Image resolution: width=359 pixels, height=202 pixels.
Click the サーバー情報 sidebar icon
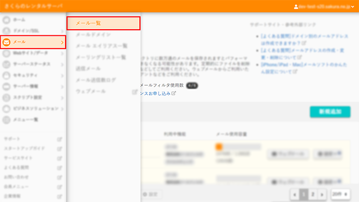click(x=6, y=87)
